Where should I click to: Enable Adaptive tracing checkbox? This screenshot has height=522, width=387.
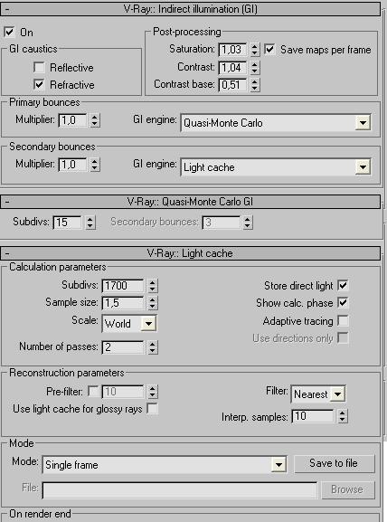click(343, 321)
